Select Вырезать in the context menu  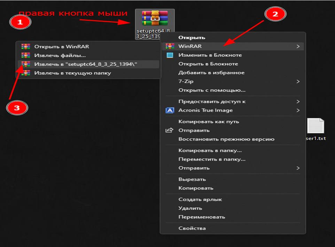[233, 179]
